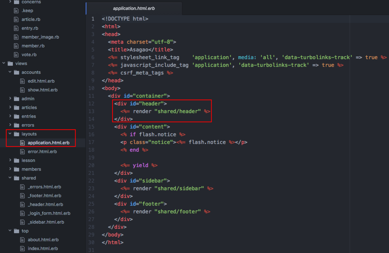Click the Asagao title text
Screen dimensions: 389x253
point(139,50)
